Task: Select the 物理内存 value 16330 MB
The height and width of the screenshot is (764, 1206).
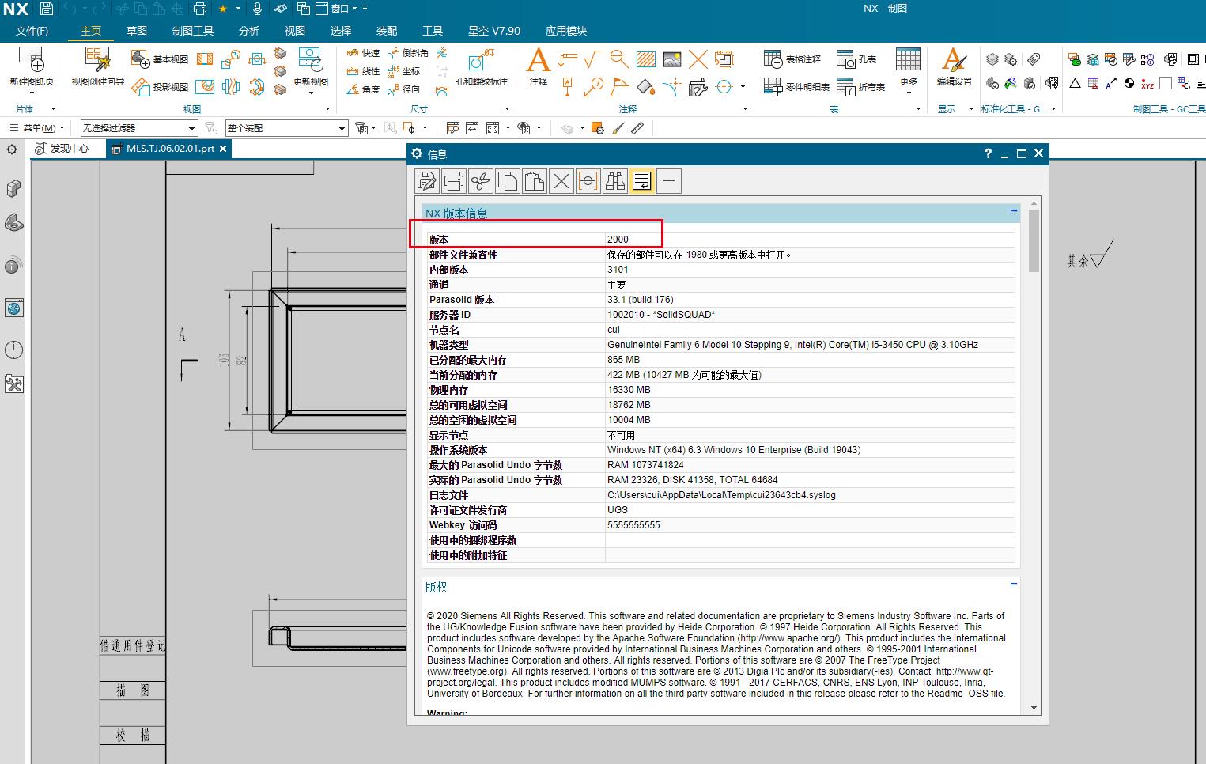Action: pos(810,390)
